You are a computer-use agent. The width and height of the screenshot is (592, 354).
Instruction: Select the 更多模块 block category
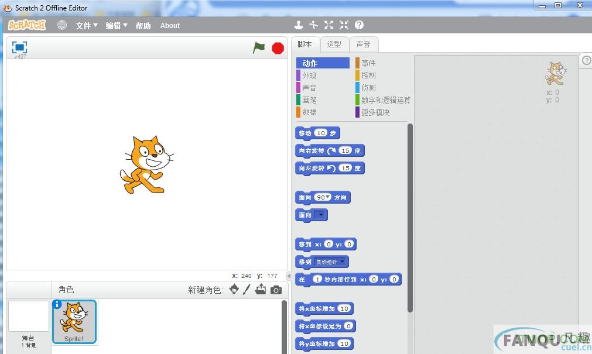click(x=382, y=112)
